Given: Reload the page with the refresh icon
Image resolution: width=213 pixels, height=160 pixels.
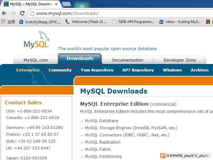Looking at the screenshot, I should click(22, 13).
